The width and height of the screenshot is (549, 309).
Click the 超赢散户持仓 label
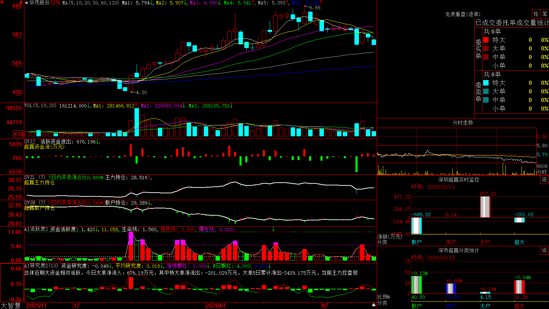point(39,208)
